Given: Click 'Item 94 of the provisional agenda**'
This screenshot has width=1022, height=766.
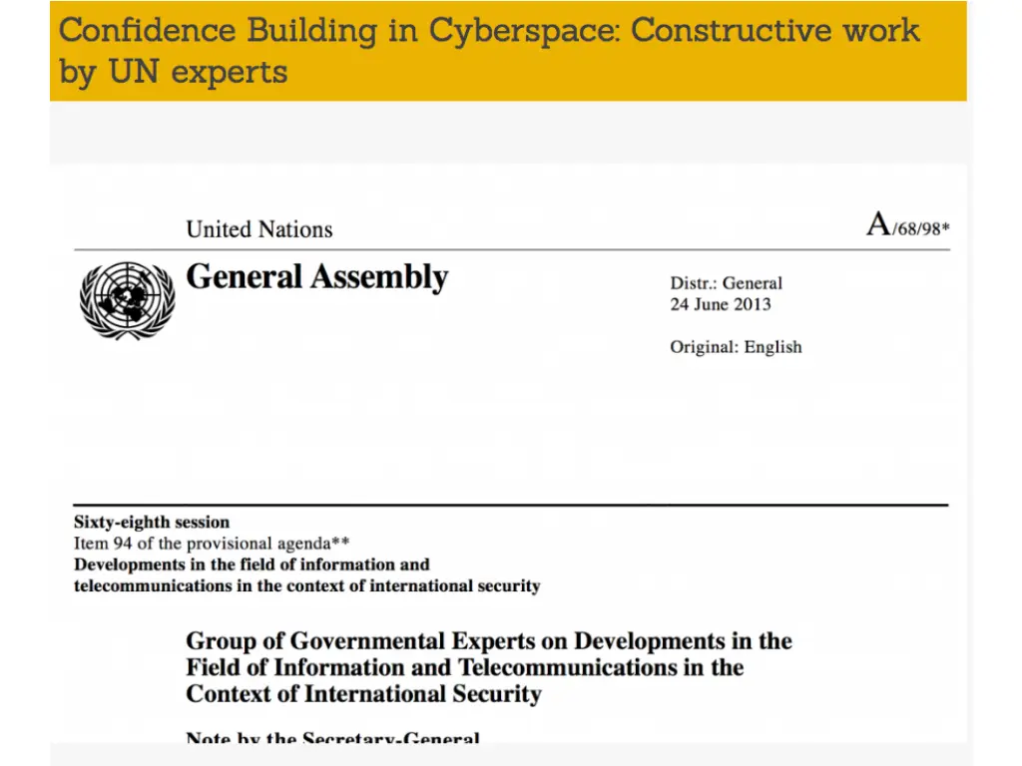Looking at the screenshot, I should pos(212,544).
